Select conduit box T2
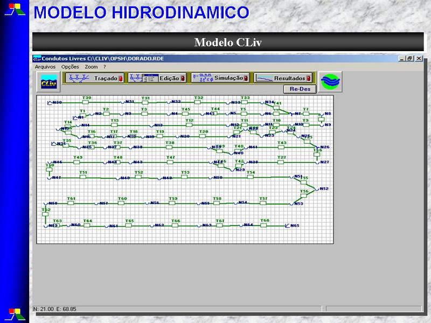Image resolution: width=431 pixels, height=323 pixels. [106, 114]
